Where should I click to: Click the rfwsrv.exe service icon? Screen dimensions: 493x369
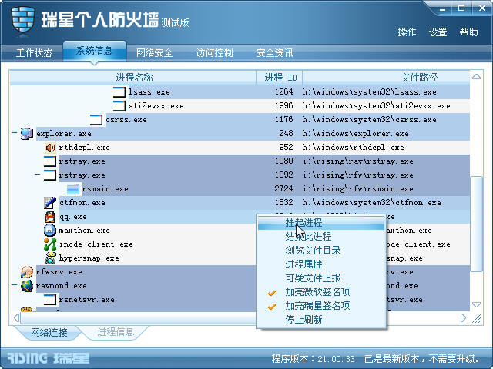point(27,271)
